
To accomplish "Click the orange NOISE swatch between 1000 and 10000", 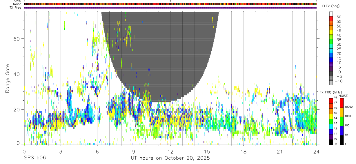I will pyautogui.click(x=342, y=112).
